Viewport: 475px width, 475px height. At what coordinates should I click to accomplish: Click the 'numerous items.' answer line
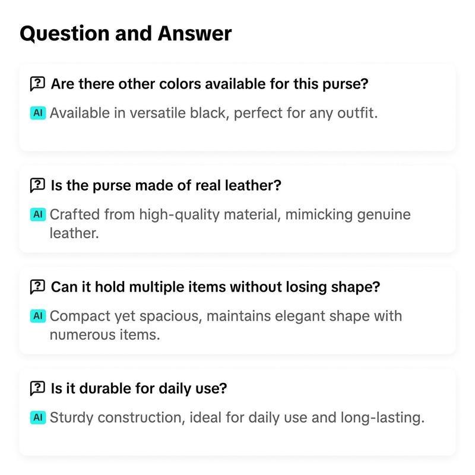[x=105, y=335]
